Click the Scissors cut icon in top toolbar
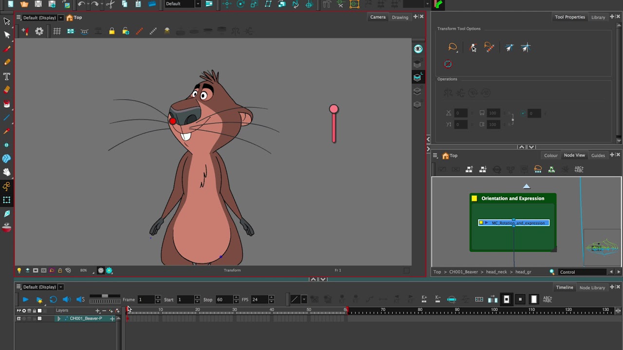The width and height of the screenshot is (623, 350). (110, 4)
